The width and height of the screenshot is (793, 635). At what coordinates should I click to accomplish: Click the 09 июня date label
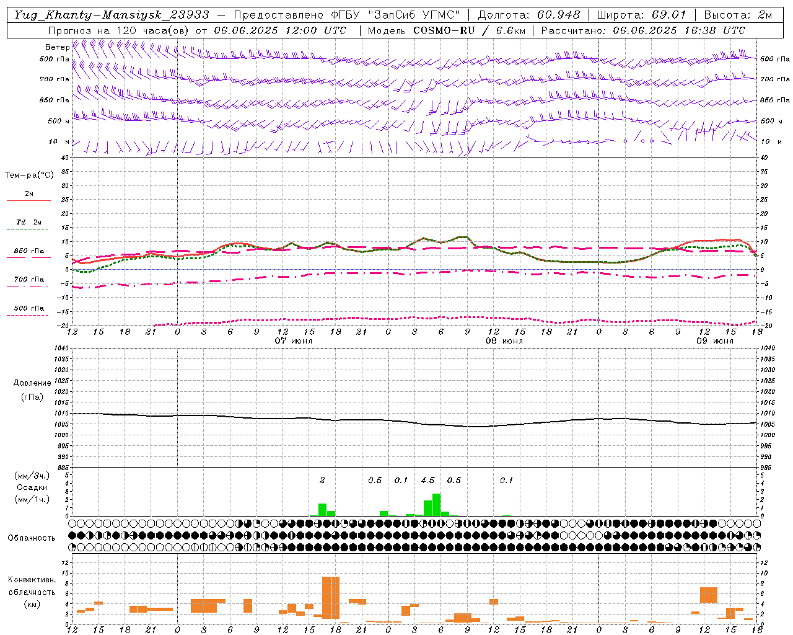pos(715,341)
